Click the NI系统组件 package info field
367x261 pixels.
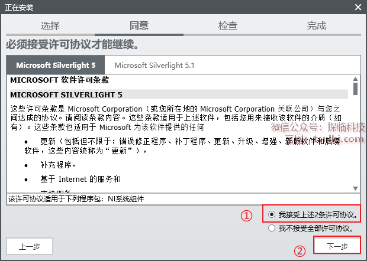[183, 199]
